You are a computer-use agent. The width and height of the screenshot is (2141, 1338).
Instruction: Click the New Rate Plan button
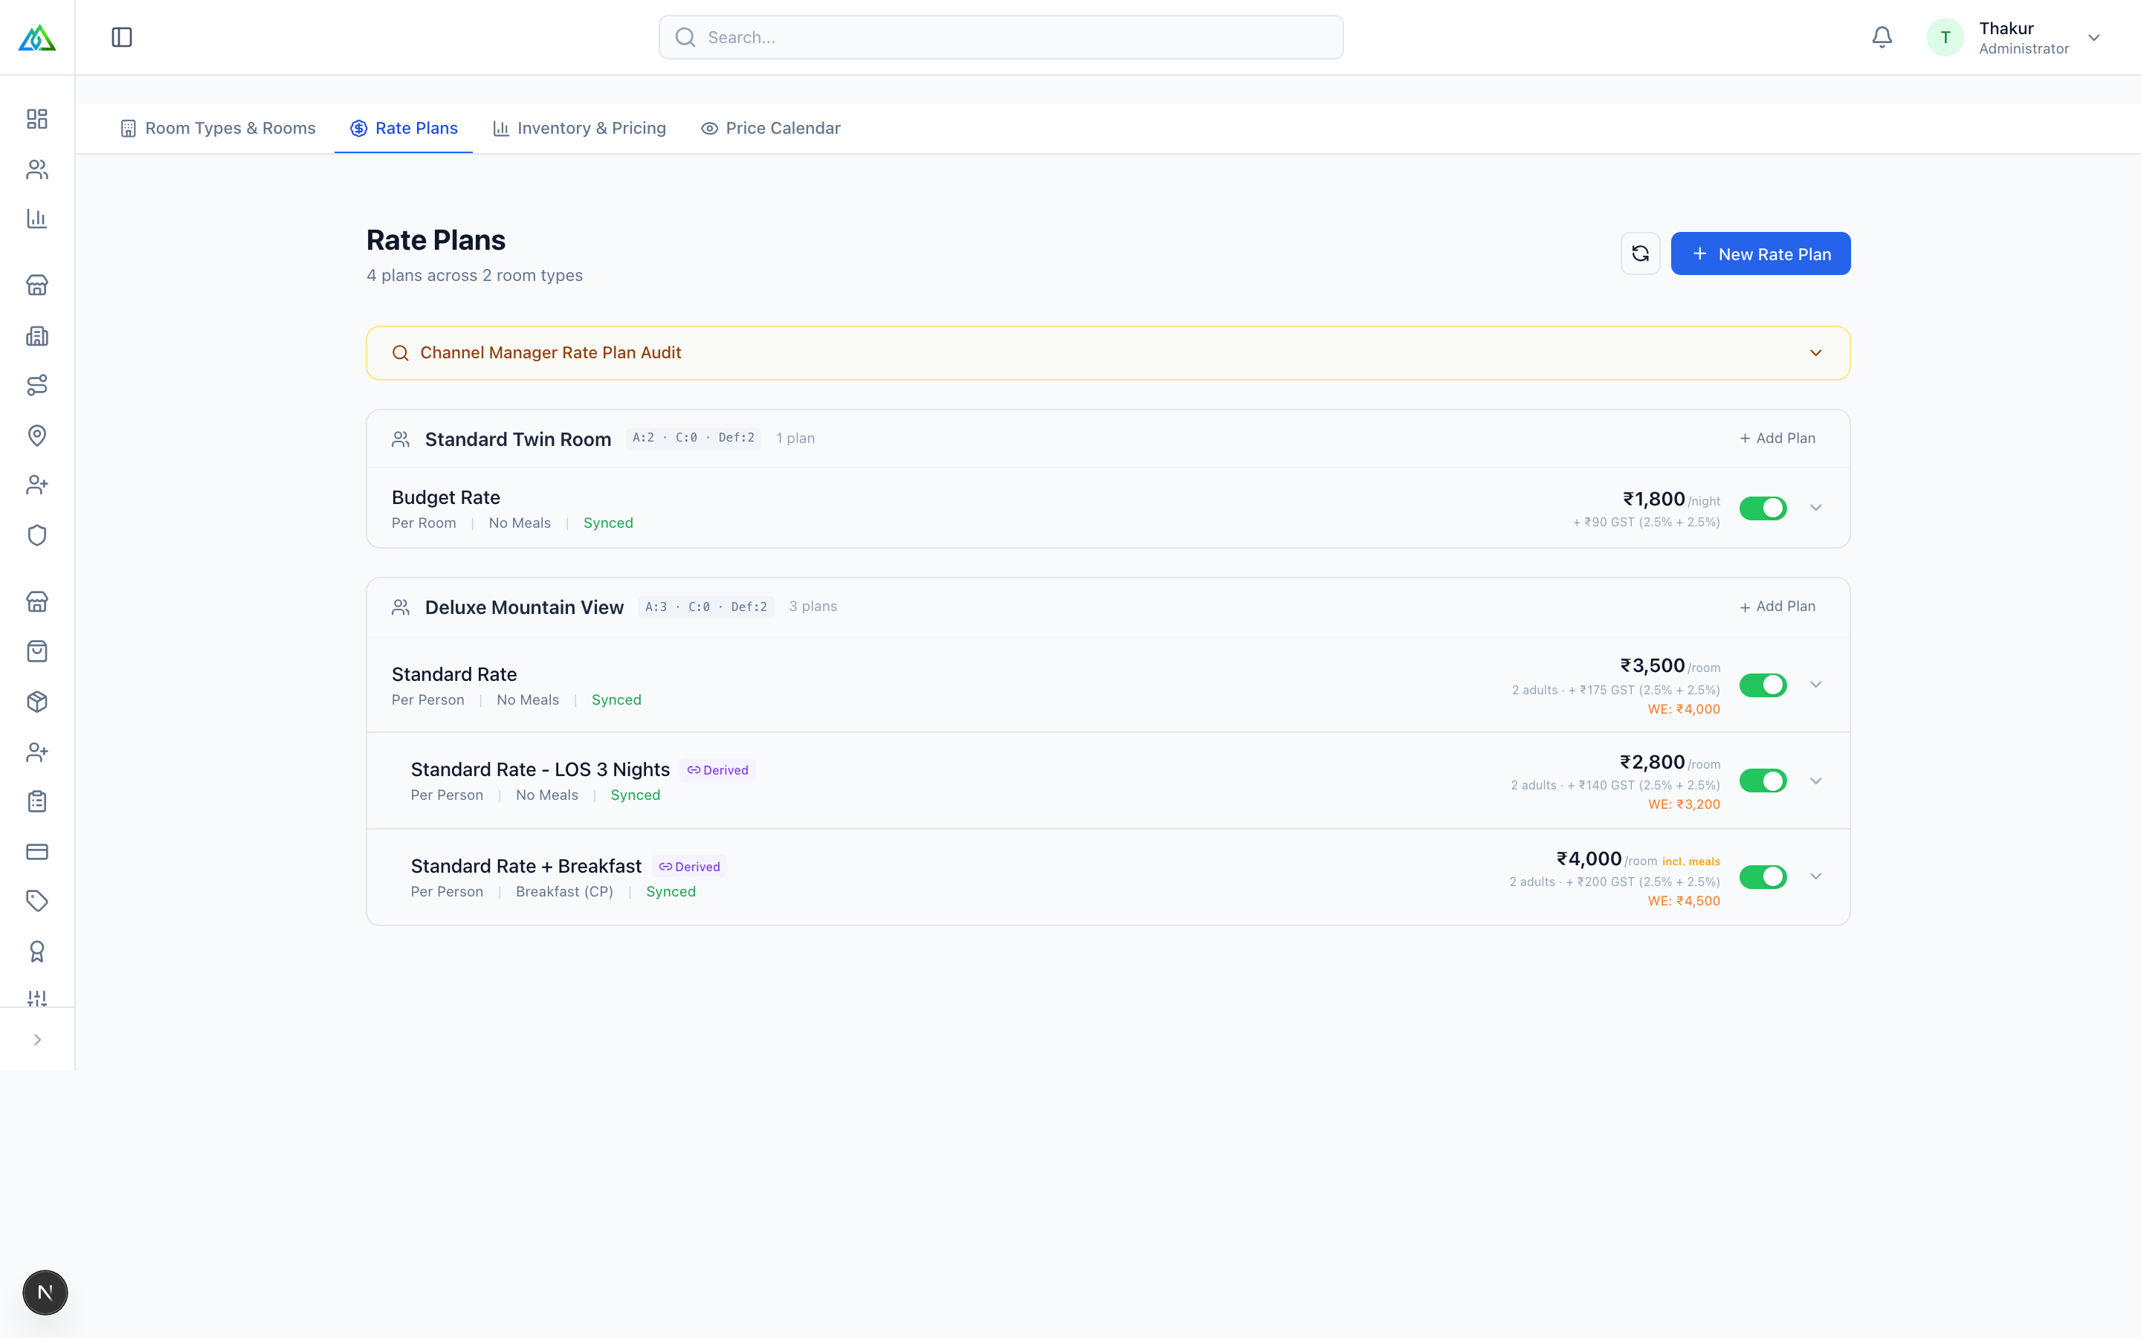(x=1760, y=254)
